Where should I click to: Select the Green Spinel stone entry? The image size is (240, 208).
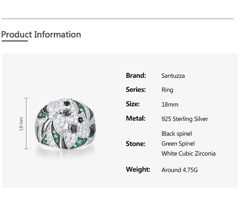pos(178,144)
